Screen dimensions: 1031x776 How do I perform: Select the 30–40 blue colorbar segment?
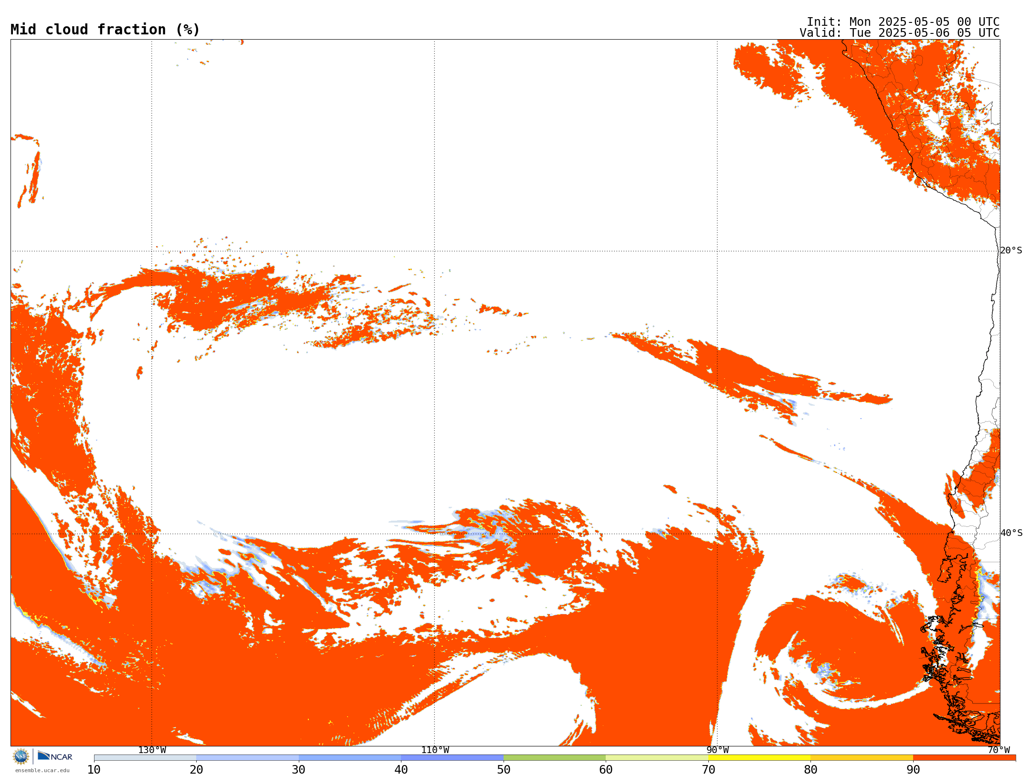click(350, 758)
